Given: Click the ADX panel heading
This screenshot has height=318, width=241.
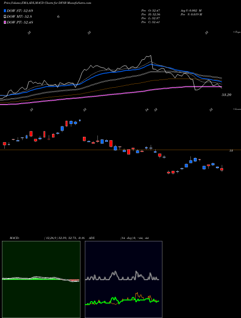Looking at the screenshot, I should (92, 238).
